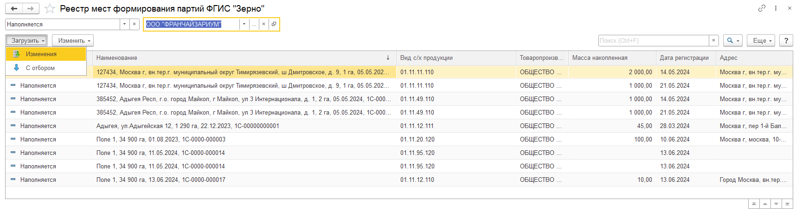This screenshot has width=802, height=212.
Task: Click the back navigation arrow
Action: [14, 8]
